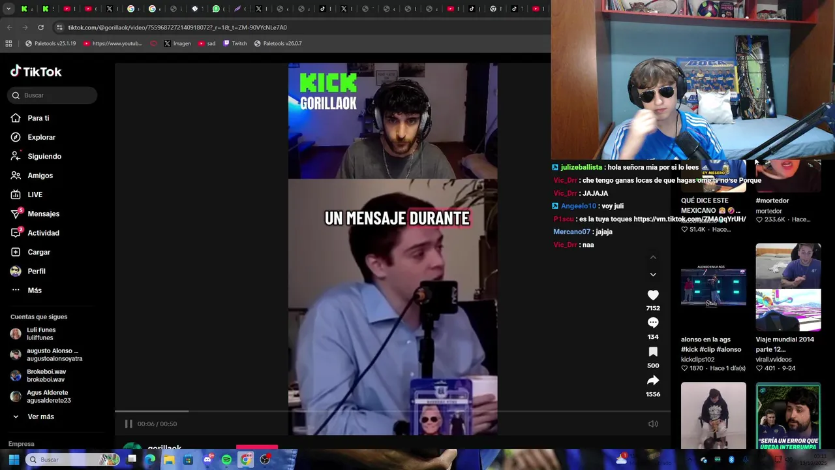The image size is (835, 470).
Task: Open the 'SERÍA UN ERROR QUE' video thumbnail
Action: pyautogui.click(x=788, y=416)
